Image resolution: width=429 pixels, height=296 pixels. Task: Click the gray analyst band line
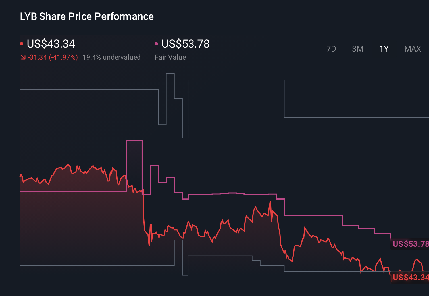[85, 90]
